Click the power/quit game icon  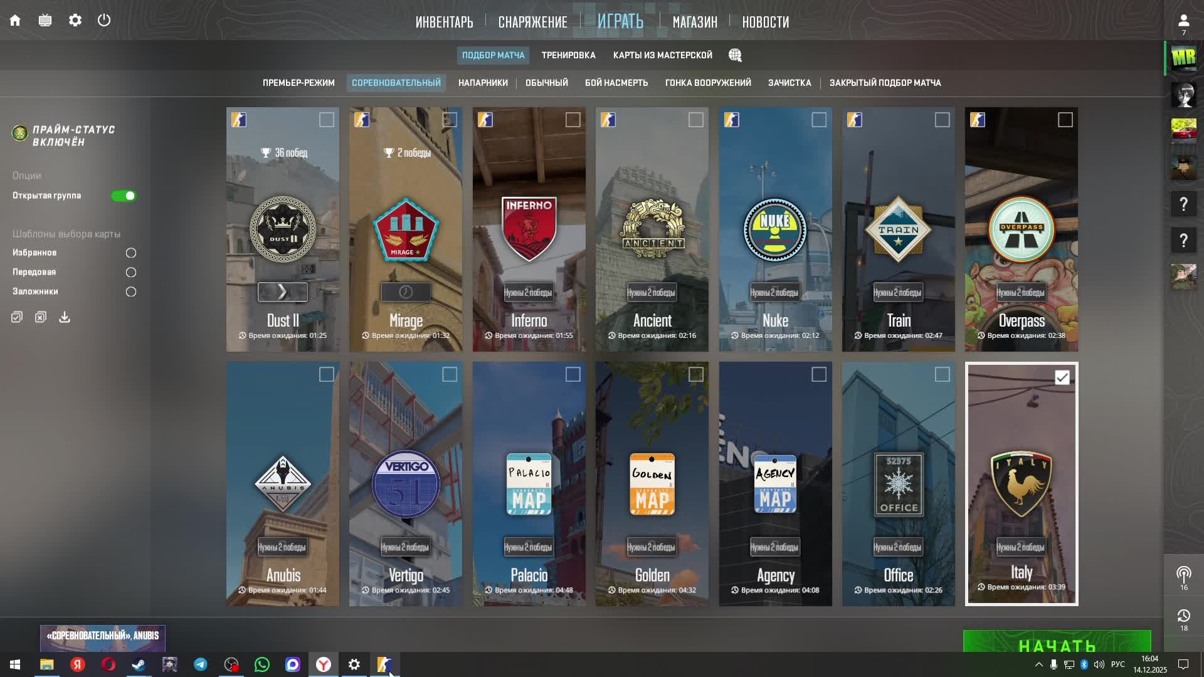pos(104,20)
